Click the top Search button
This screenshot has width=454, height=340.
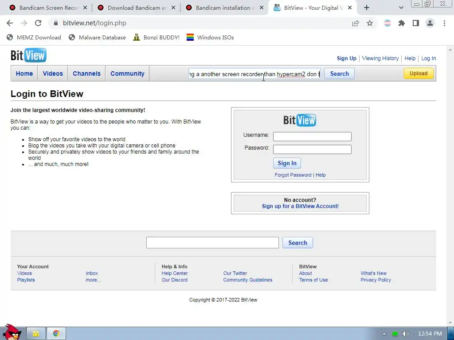(339, 74)
